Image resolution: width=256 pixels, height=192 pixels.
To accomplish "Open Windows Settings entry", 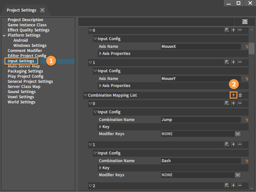I will [x=30, y=45].
